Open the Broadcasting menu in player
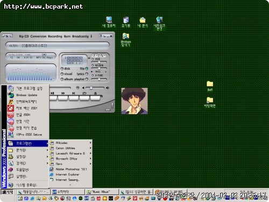269x202 pixels. pos(81,36)
